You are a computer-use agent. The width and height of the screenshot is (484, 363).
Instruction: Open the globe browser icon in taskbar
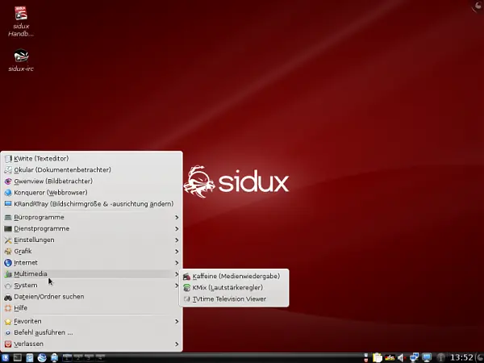click(42, 357)
